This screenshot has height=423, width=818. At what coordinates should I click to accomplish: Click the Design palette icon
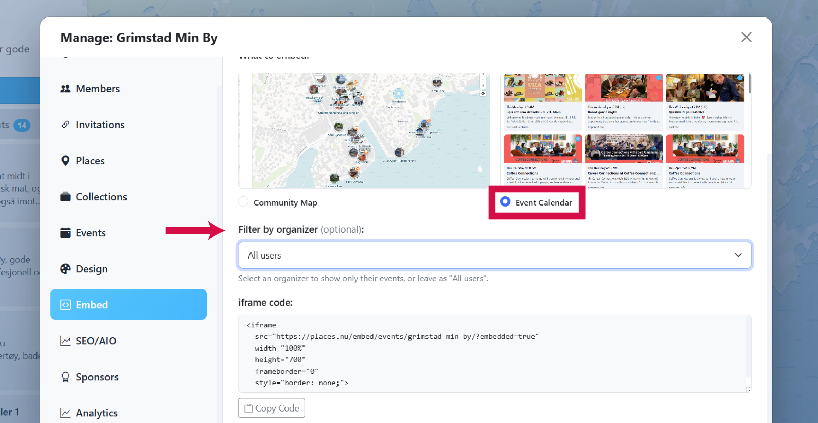pos(65,269)
